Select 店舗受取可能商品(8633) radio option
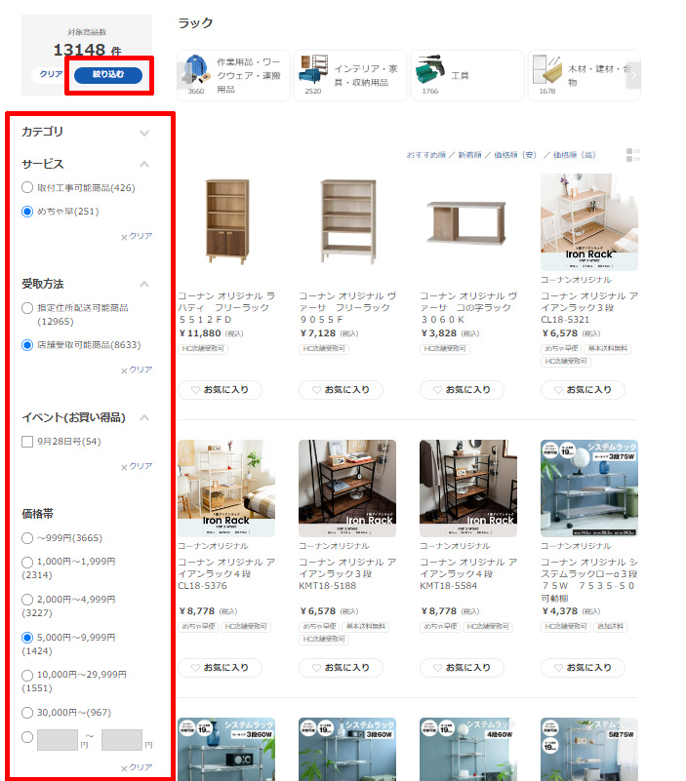 (27, 345)
